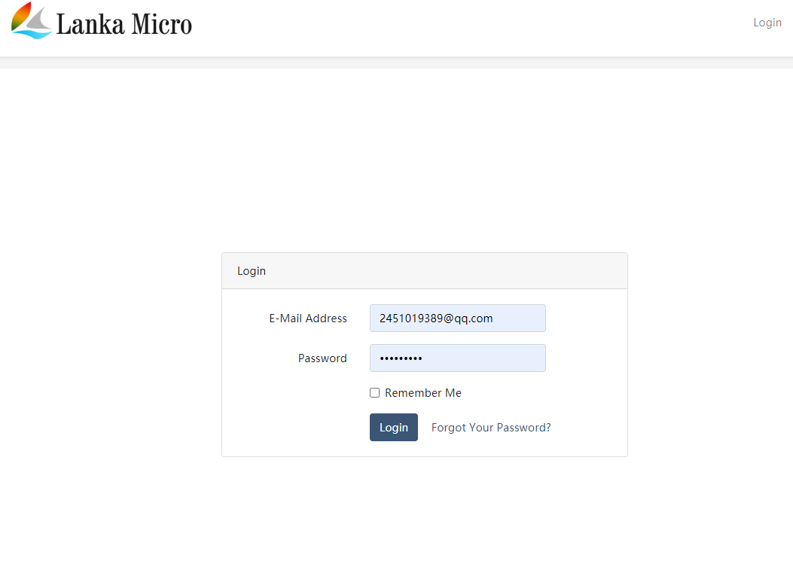This screenshot has height=570, width=793.
Task: Focus the Password input field
Action: tap(457, 358)
